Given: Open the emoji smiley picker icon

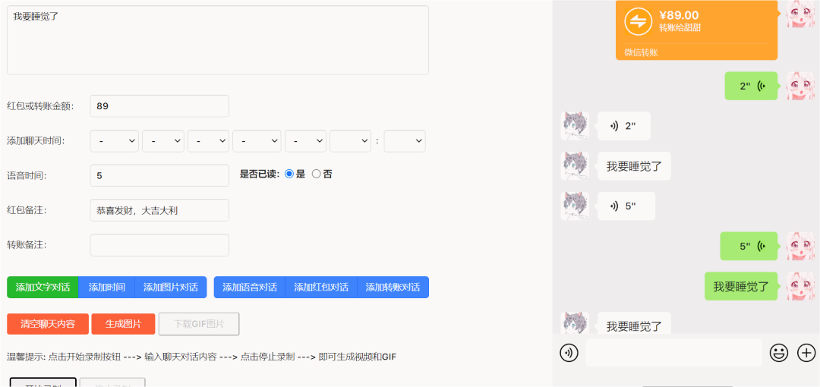Looking at the screenshot, I should tap(779, 353).
